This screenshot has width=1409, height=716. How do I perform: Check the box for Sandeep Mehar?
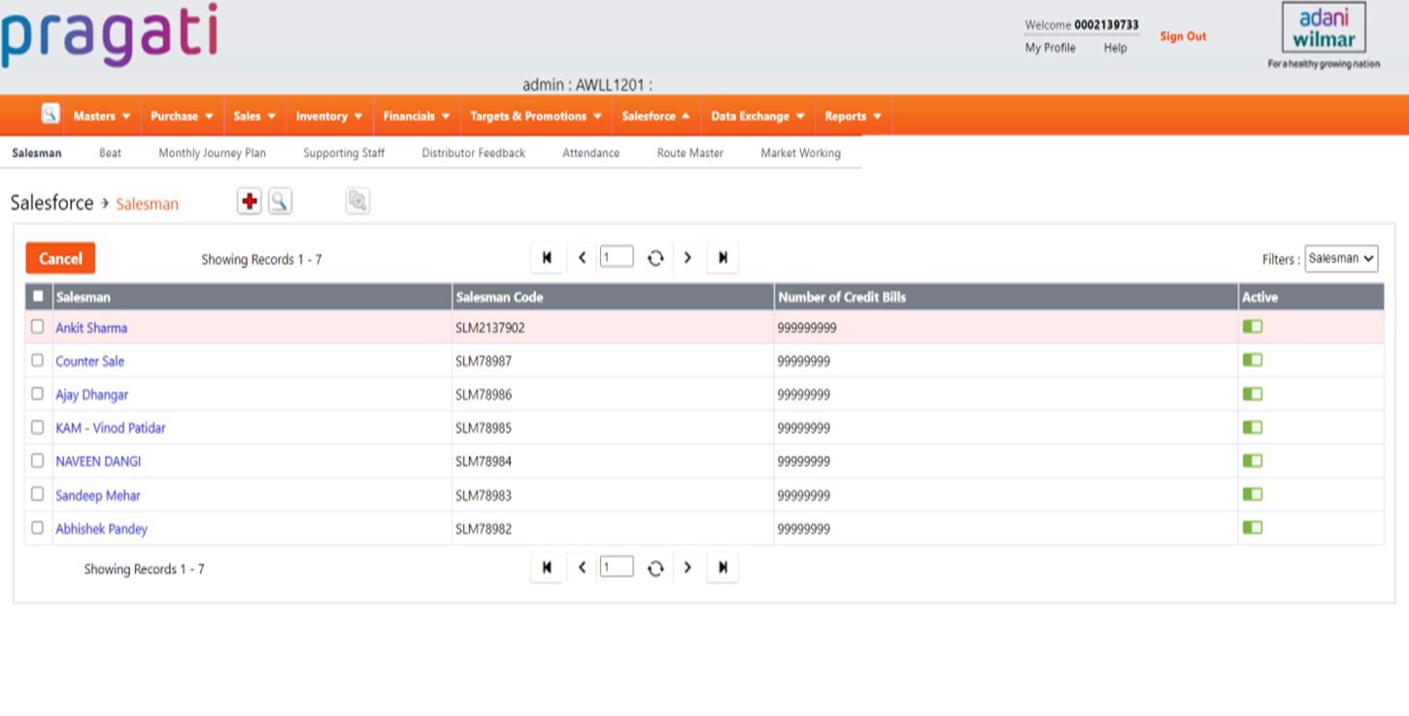click(38, 494)
